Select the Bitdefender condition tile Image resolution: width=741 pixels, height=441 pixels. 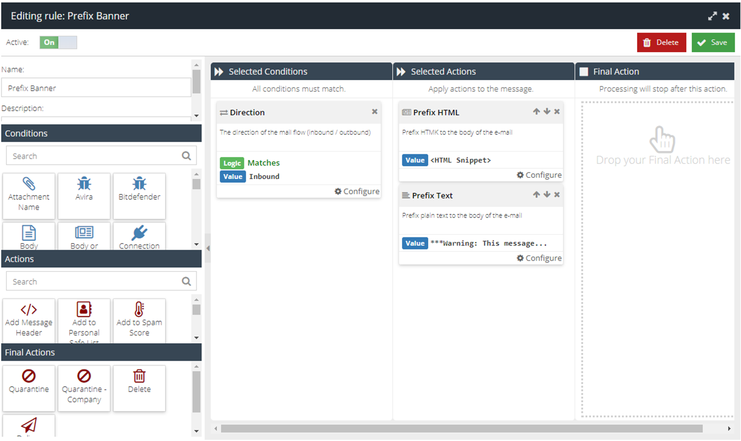click(x=139, y=196)
